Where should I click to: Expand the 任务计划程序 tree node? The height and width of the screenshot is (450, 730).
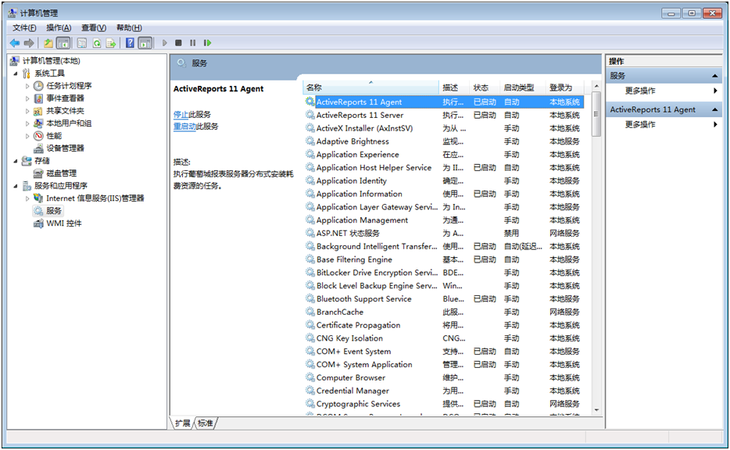pos(27,86)
